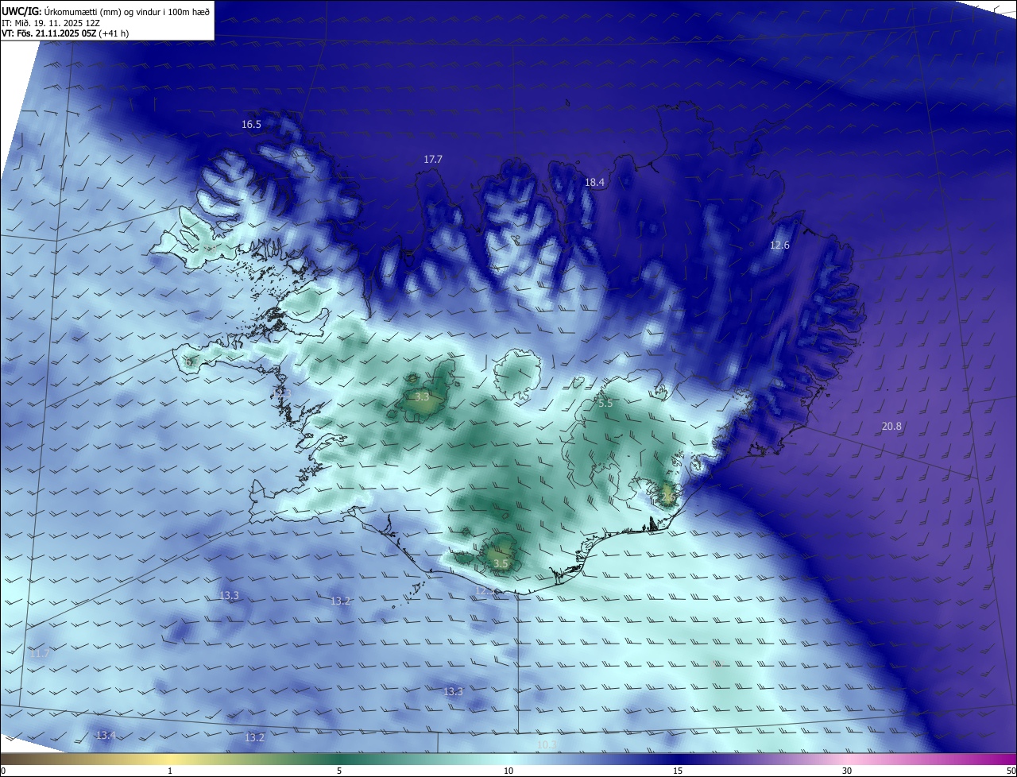This screenshot has width=1017, height=777.
Task: Click the colorbar tick labeled 1
Action: point(170,771)
